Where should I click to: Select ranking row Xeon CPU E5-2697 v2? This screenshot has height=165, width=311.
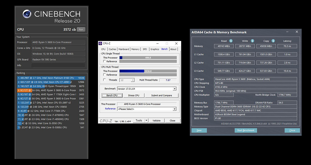(x=51, y=103)
